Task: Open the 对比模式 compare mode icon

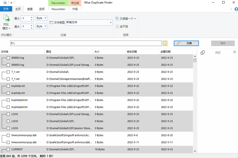Action: (x=6, y=18)
